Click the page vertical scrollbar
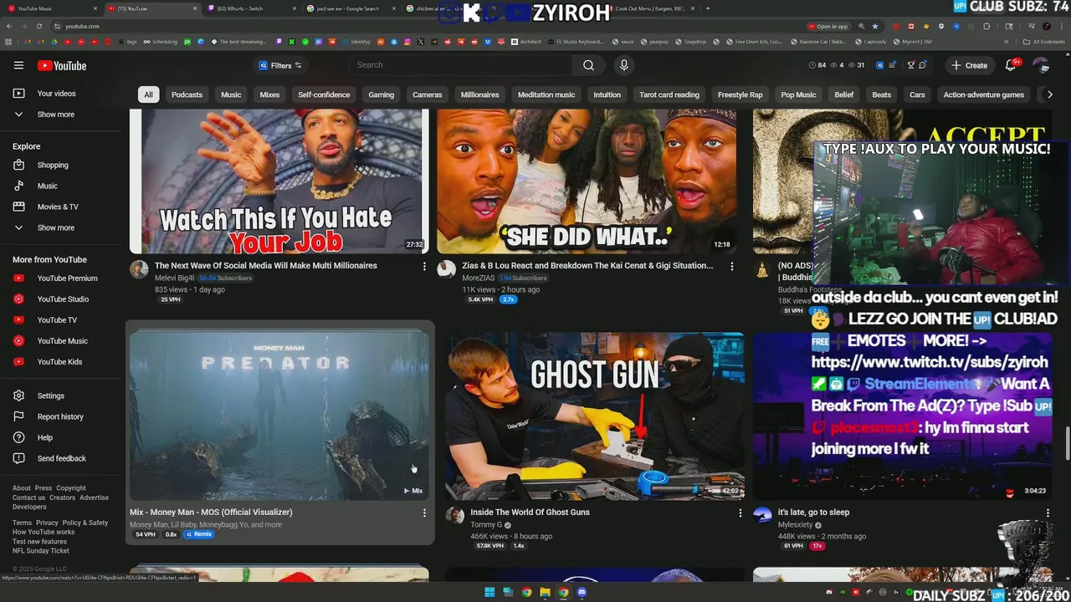Image resolution: width=1071 pixels, height=602 pixels. point(1067,441)
